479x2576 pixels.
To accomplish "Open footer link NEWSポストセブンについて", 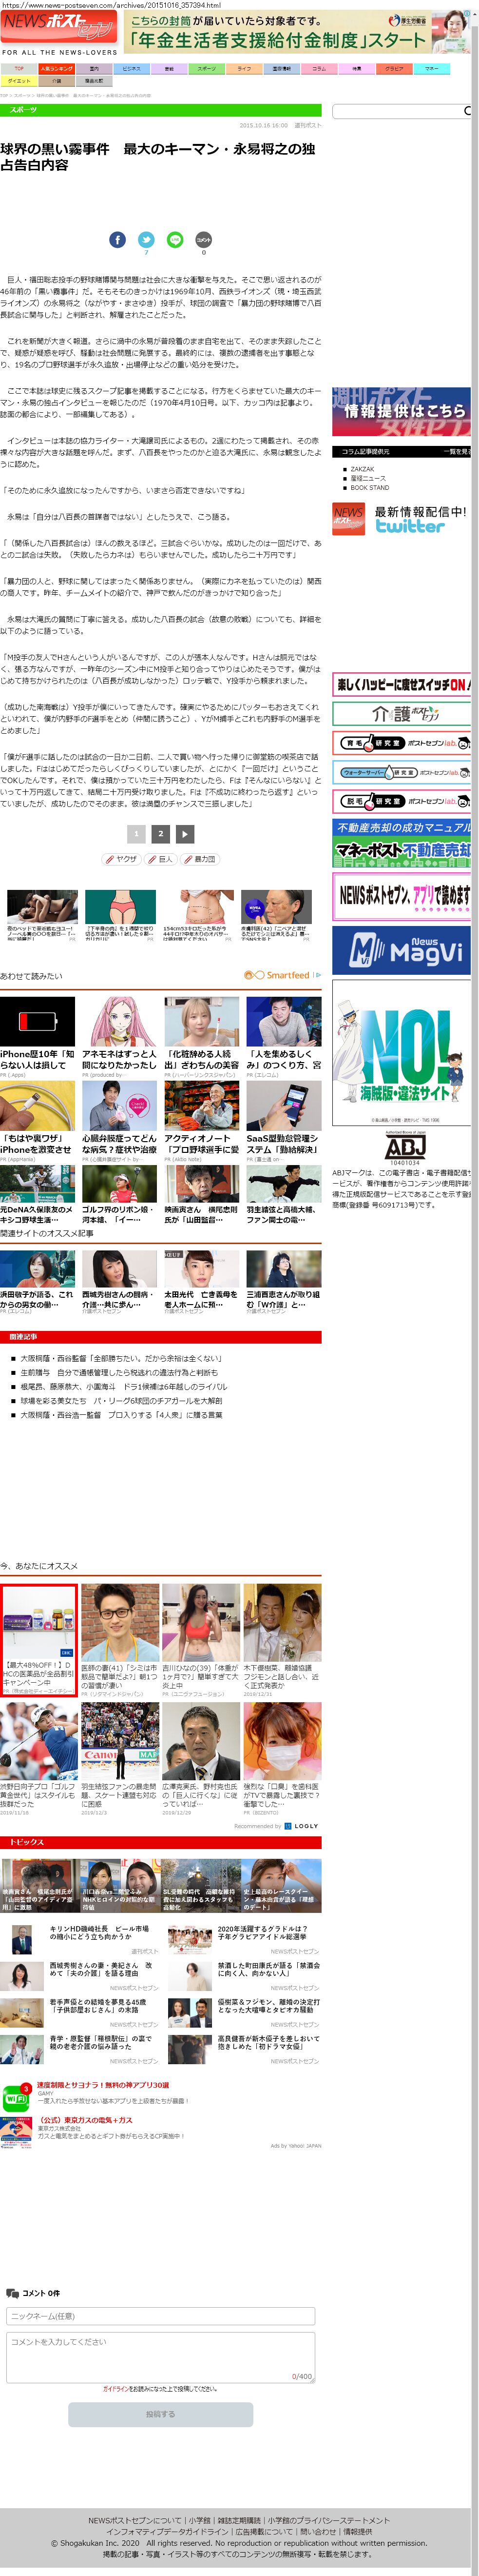I will tap(134, 2520).
